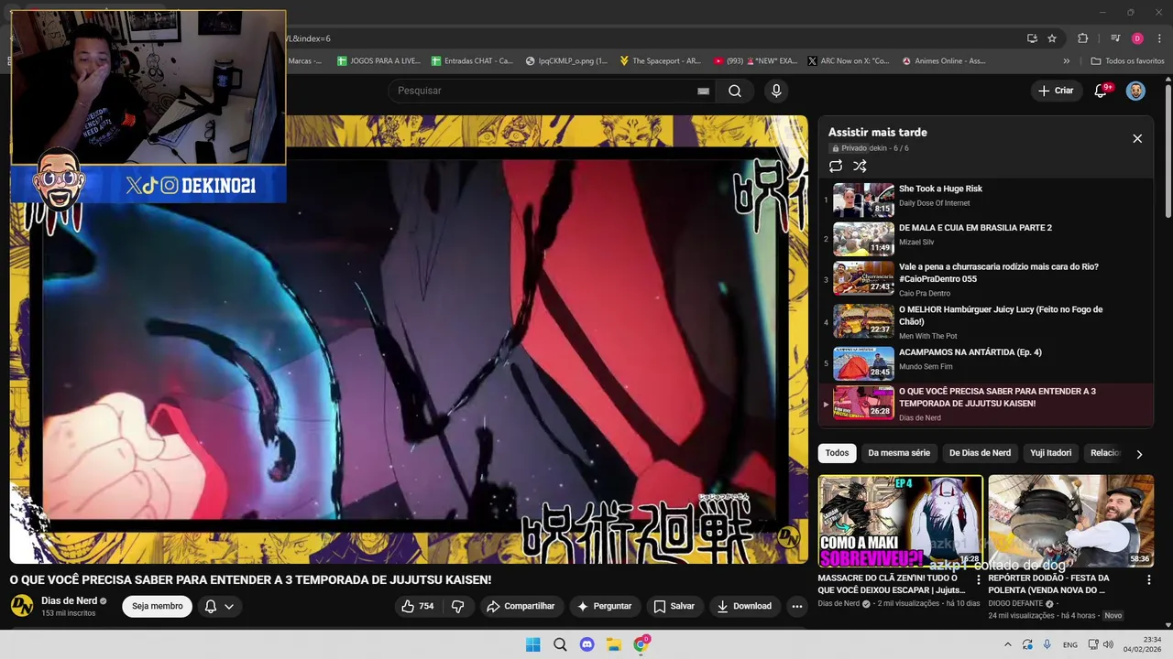The height and width of the screenshot is (659, 1173).
Task: Open the channel notification bell dropdown
Action: 219,606
